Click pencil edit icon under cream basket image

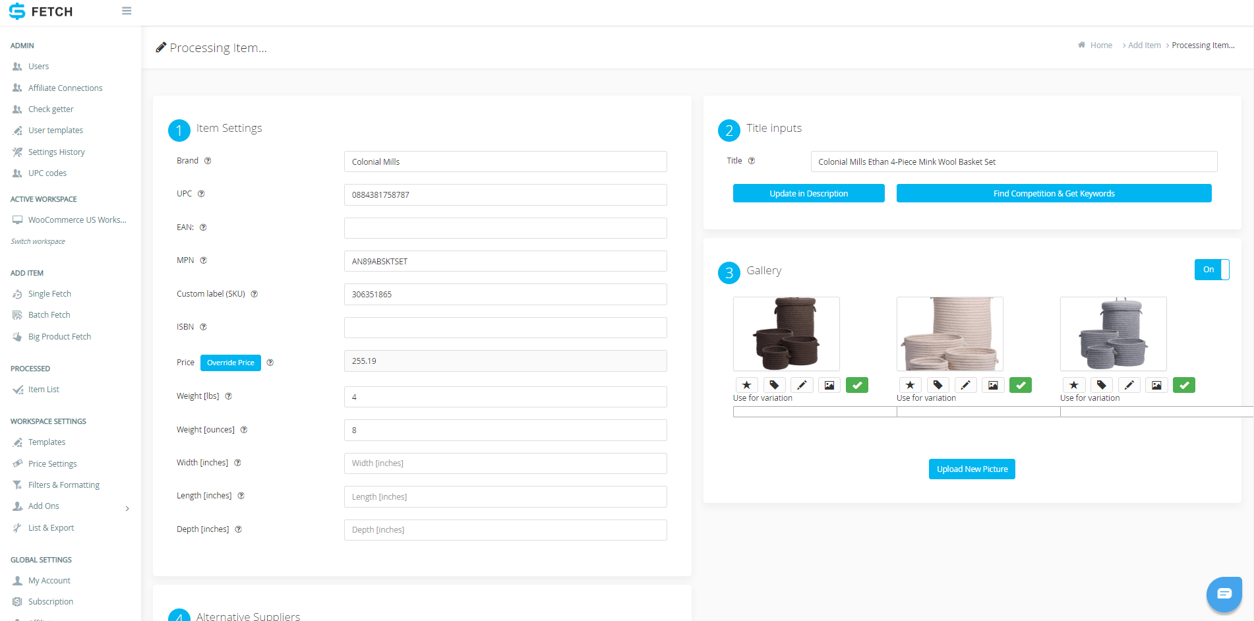pyautogui.click(x=965, y=385)
